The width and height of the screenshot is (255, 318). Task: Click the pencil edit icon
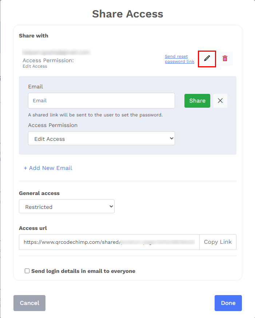[207, 59]
